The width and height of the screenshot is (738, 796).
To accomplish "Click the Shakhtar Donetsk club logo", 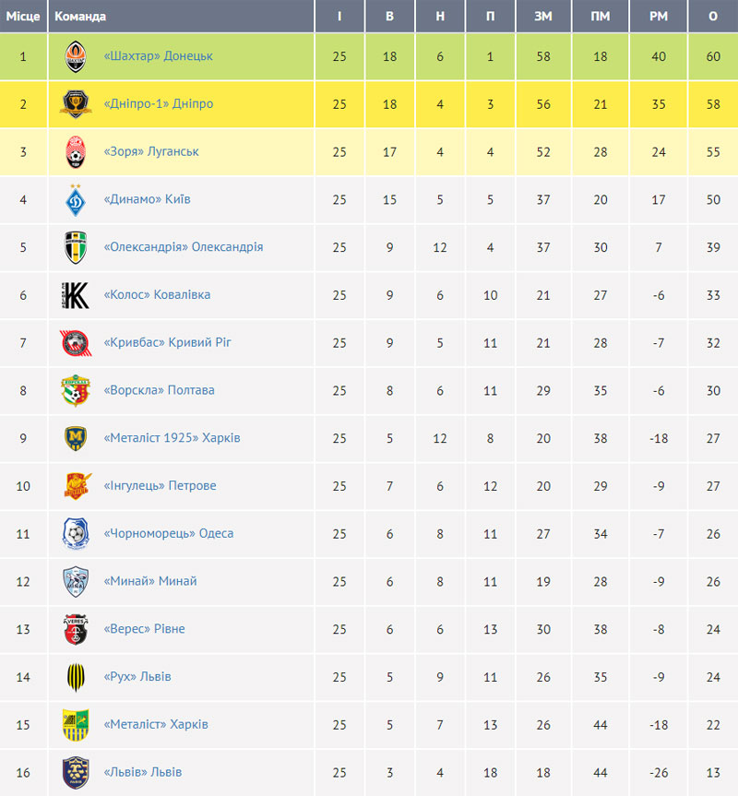I will [76, 56].
